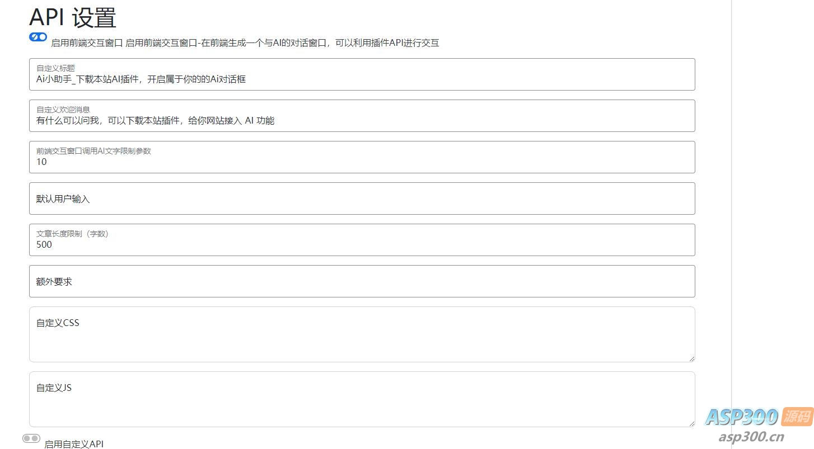
Task: Click inside the 自定义CSS textarea
Action: 362,338
